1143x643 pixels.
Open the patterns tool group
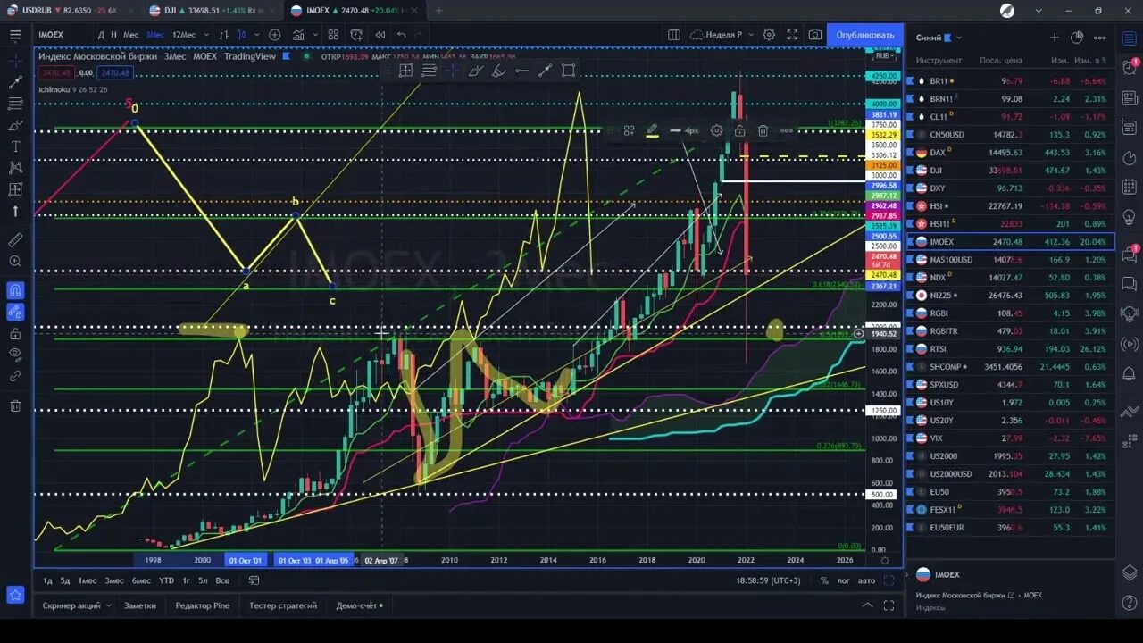(x=15, y=168)
